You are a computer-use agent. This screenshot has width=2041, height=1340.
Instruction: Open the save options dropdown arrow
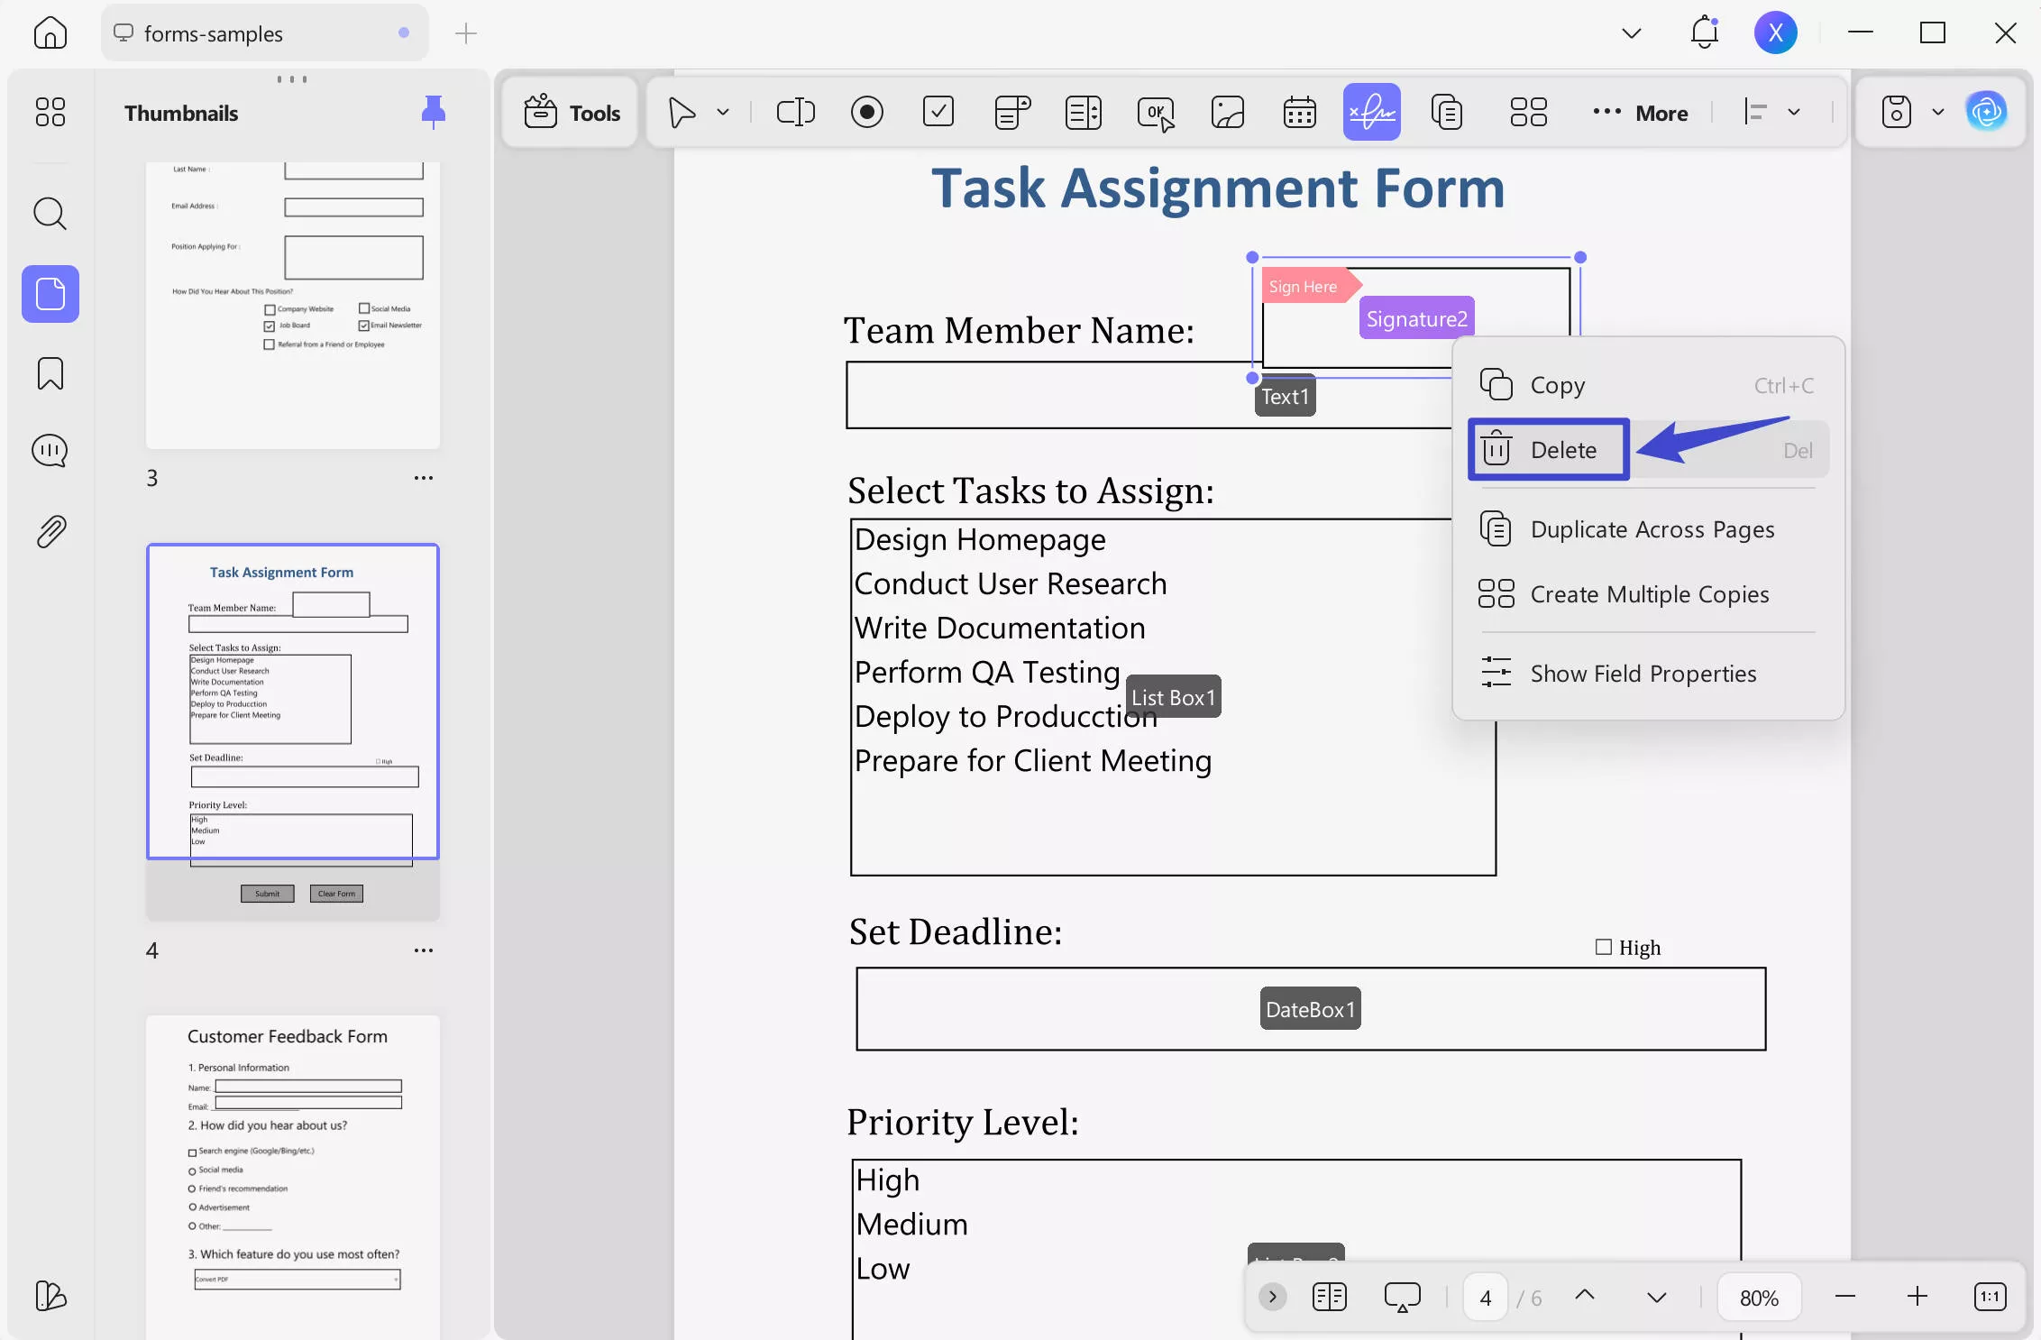click(1937, 112)
